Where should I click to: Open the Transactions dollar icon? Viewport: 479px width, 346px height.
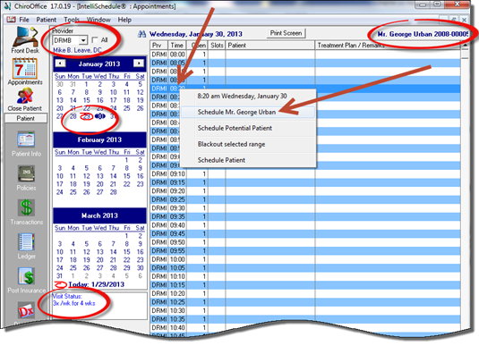[26, 207]
